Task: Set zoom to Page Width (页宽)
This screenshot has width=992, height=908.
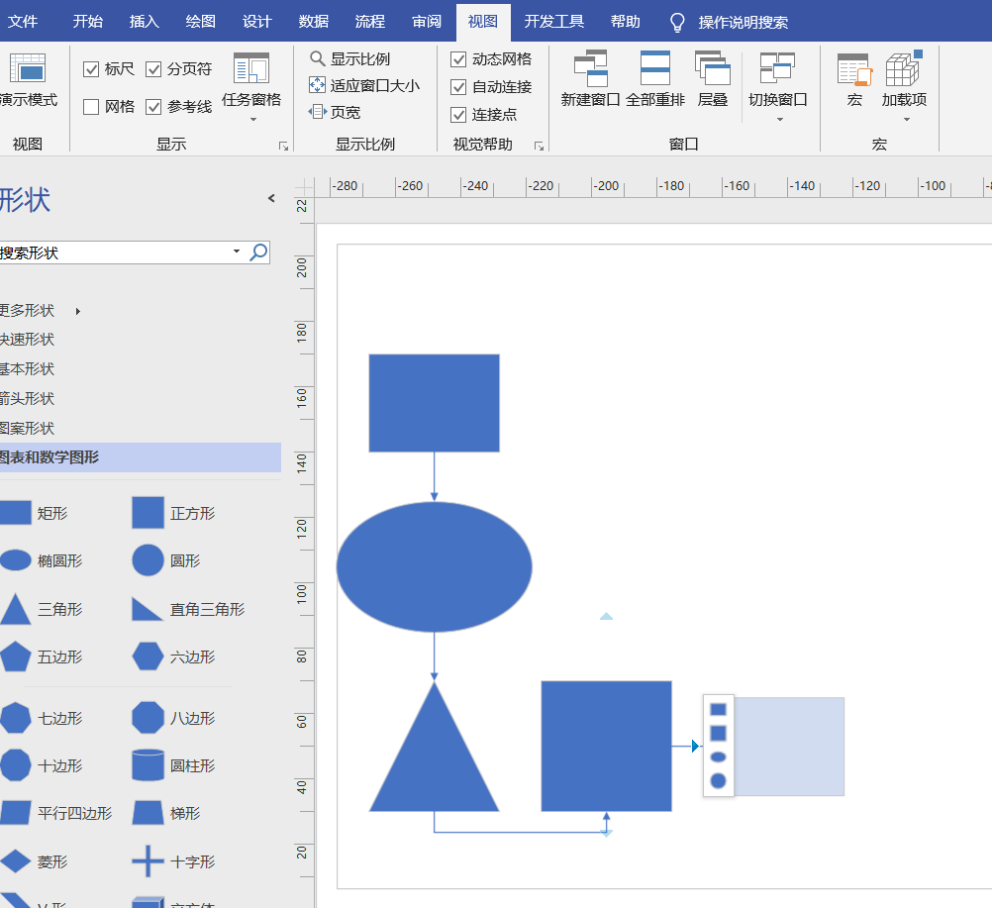Action: pos(335,113)
